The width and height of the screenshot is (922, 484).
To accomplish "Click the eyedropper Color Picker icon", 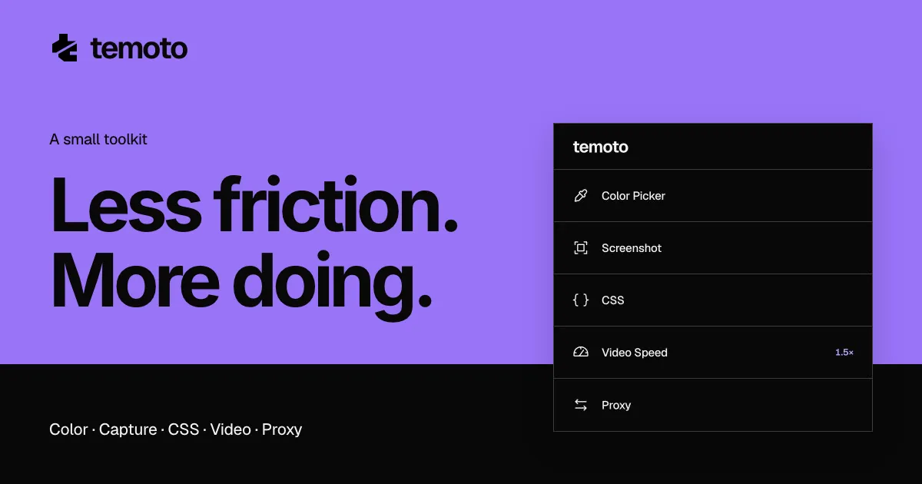I will pyautogui.click(x=581, y=196).
